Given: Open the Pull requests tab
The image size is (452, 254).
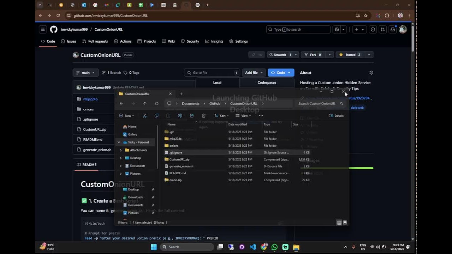Looking at the screenshot, I should [95, 41].
